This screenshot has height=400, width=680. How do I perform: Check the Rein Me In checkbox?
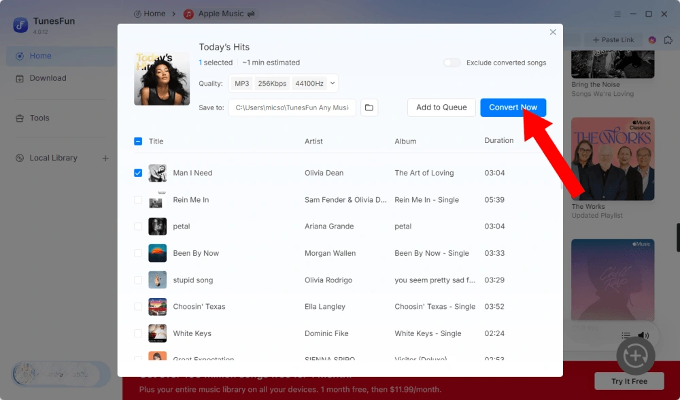point(138,199)
